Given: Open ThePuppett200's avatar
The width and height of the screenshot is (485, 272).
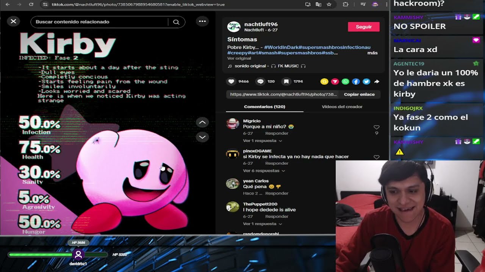Looking at the screenshot, I should pyautogui.click(x=233, y=207).
